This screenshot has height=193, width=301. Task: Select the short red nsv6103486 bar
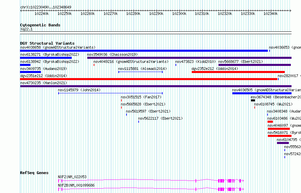point(270,122)
